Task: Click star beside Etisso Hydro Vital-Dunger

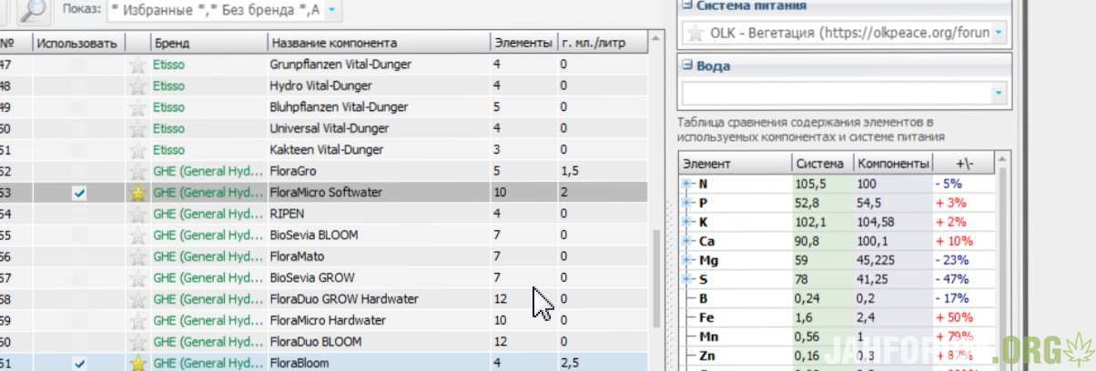Action: tap(137, 86)
